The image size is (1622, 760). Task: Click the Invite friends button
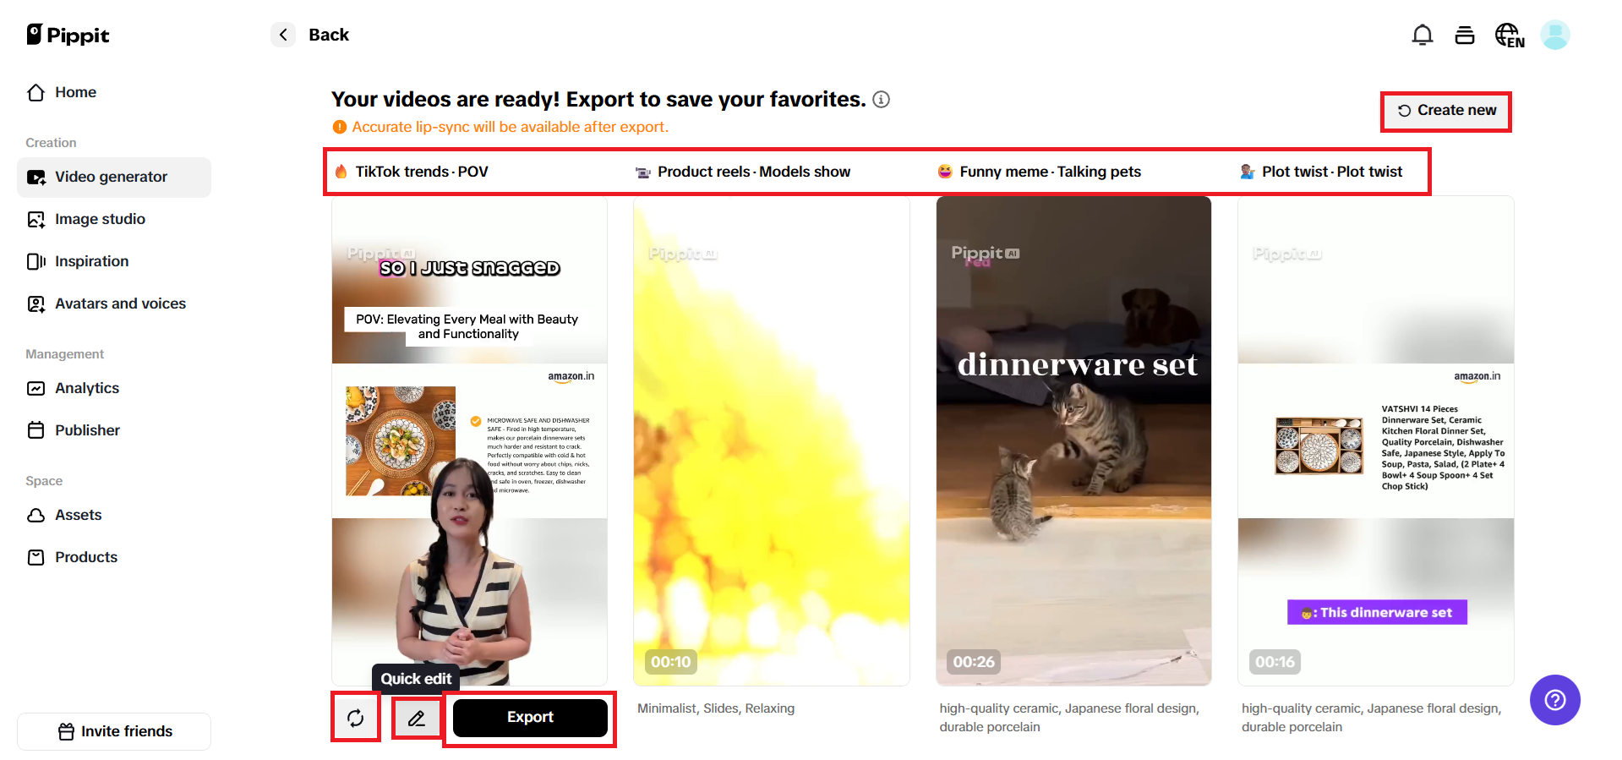click(114, 731)
